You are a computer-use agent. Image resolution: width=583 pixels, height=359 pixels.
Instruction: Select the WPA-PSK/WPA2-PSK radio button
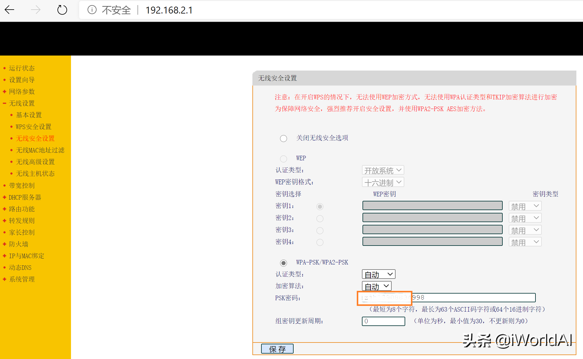[x=283, y=263]
